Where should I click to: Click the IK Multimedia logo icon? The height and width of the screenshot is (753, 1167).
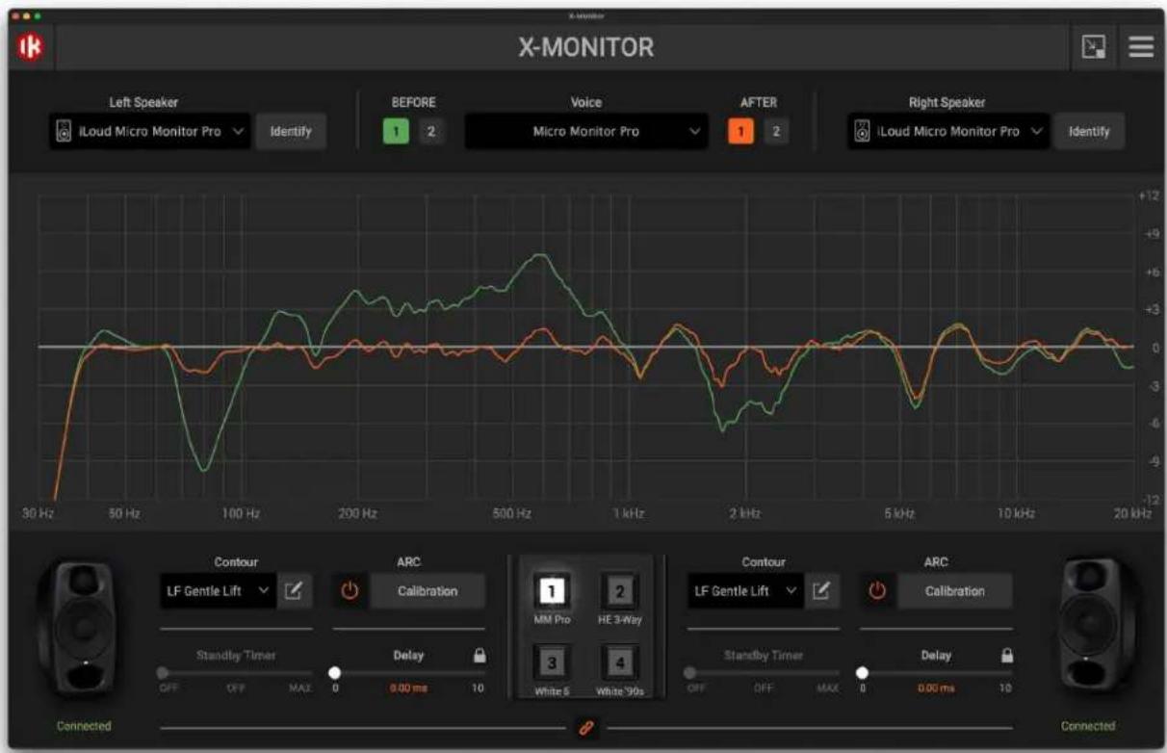(29, 47)
